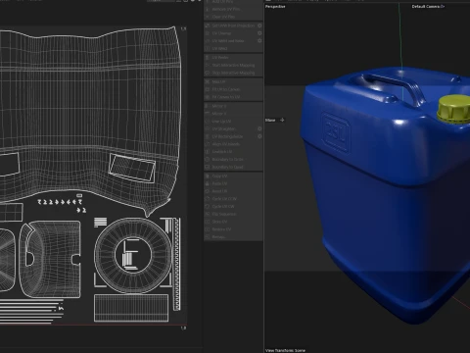This screenshot has width=470, height=353.
Task: Open settings gear for Set UVW from Projection
Action: pyautogui.click(x=259, y=25)
